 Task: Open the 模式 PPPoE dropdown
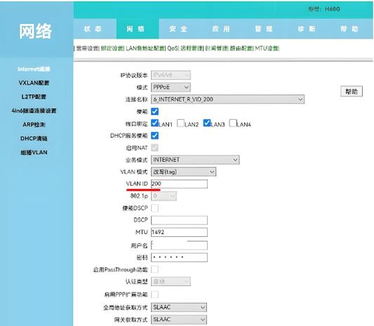tap(171, 87)
